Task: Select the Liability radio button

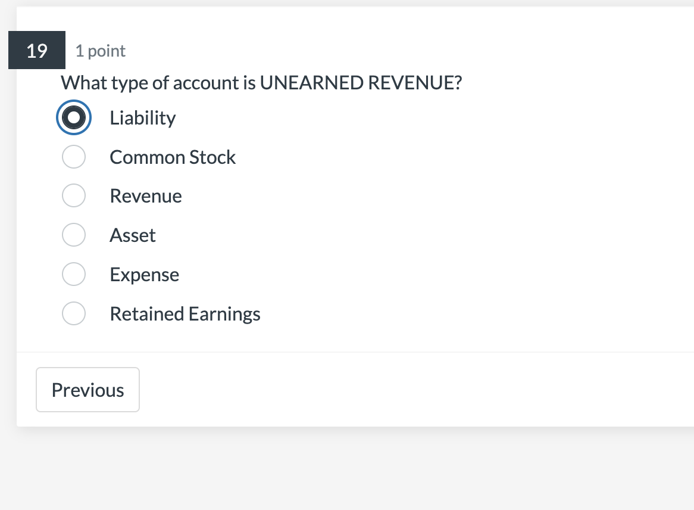Action: pos(74,117)
